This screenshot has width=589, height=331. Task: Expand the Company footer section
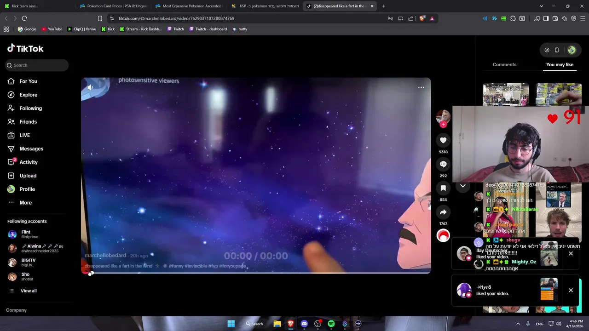[16, 310]
